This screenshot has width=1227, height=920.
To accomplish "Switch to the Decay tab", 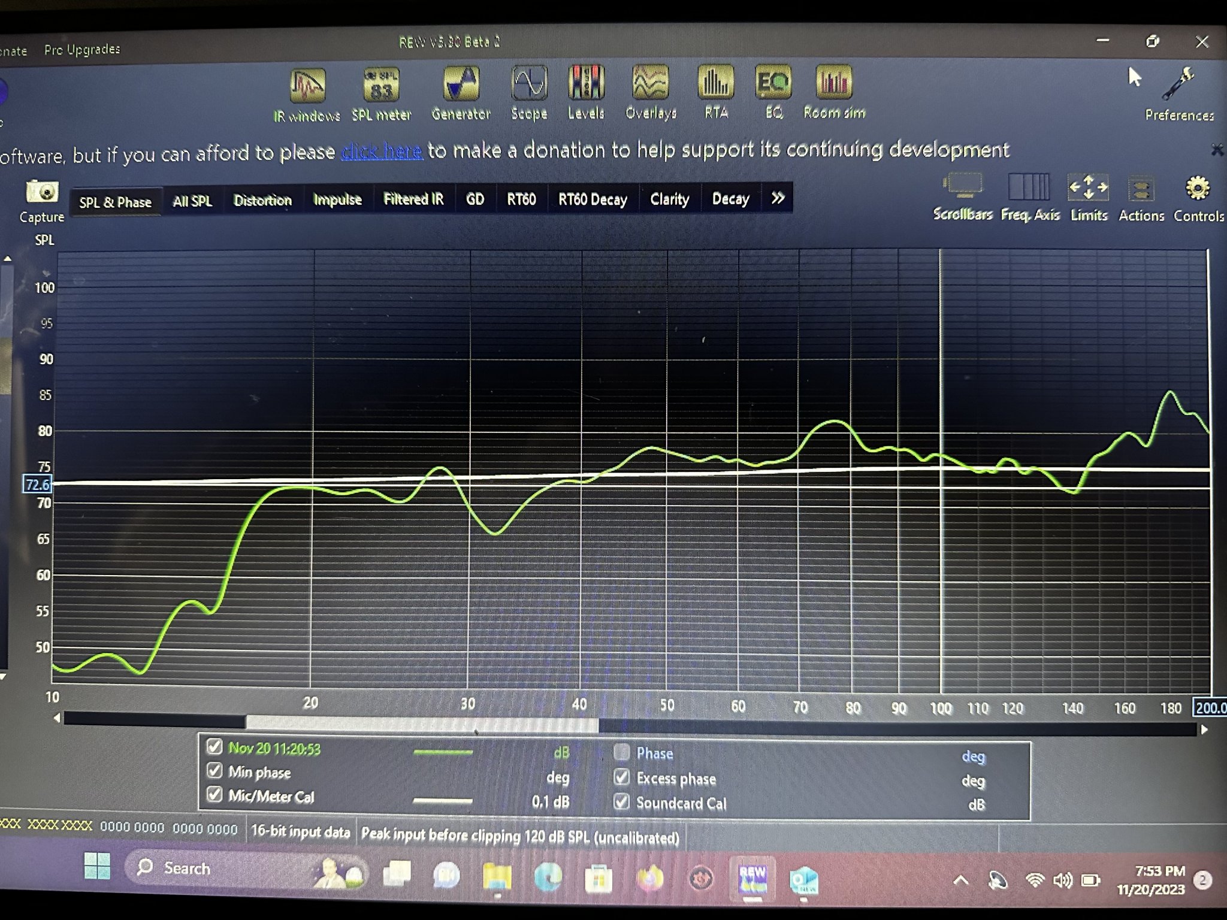I will [730, 198].
